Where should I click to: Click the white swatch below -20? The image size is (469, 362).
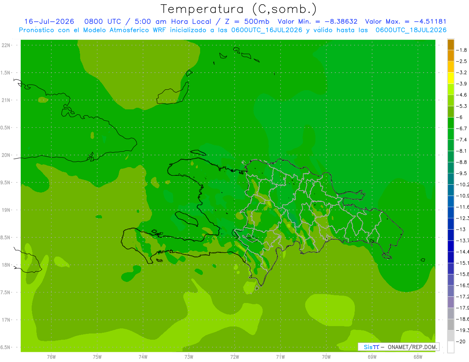click(x=451, y=347)
